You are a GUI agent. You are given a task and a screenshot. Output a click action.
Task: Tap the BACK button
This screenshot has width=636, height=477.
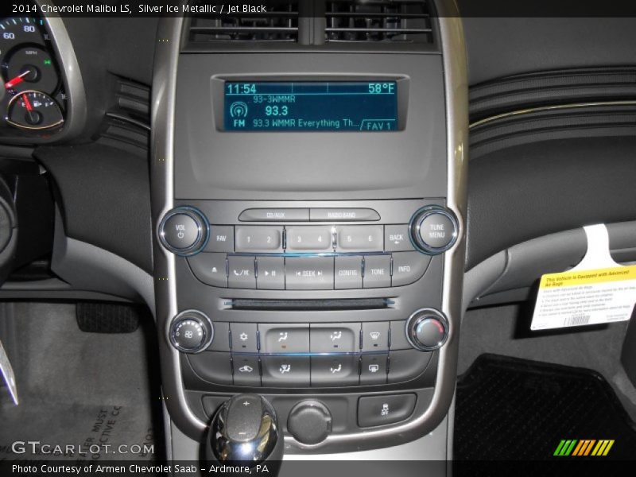tap(396, 238)
